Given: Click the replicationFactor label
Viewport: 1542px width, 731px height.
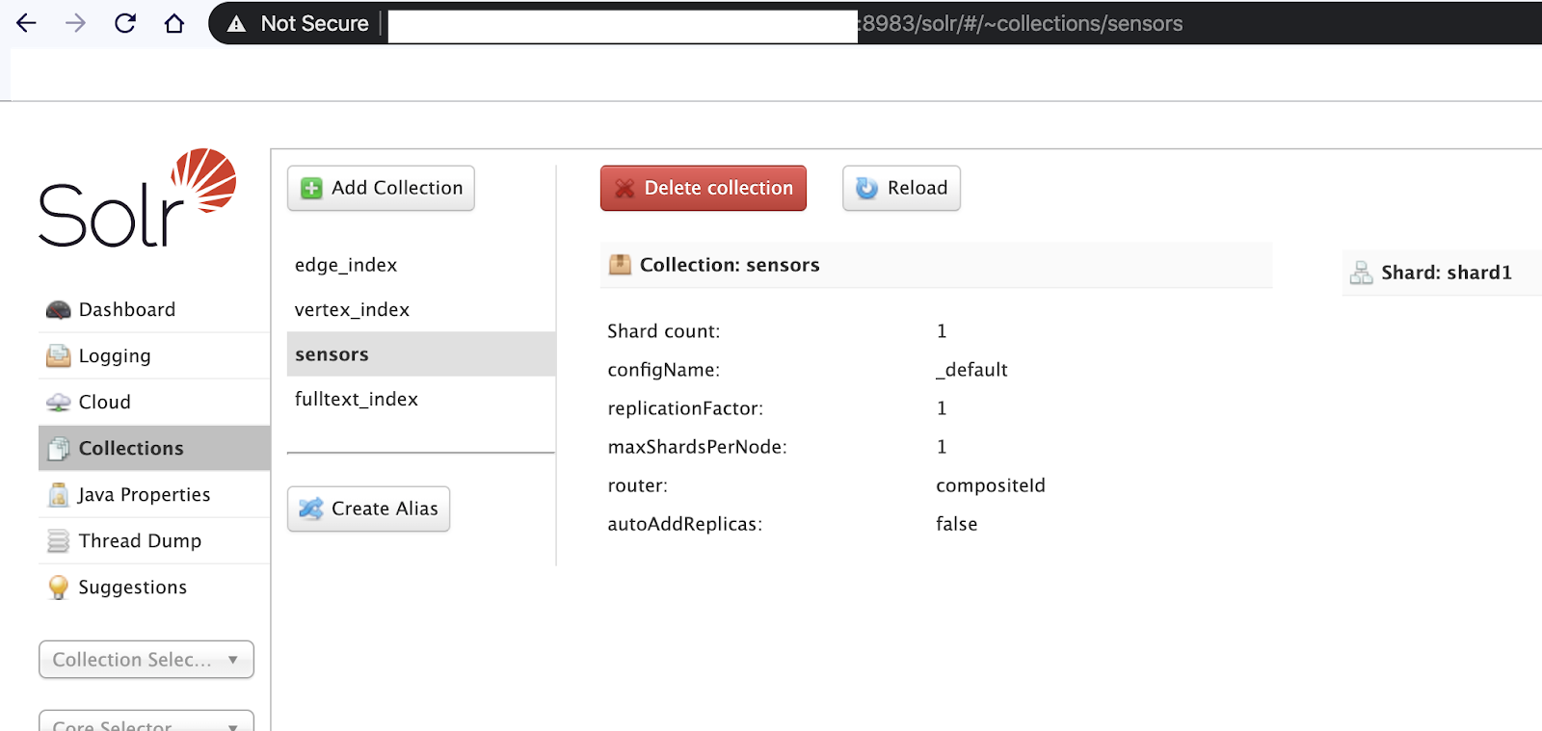Looking at the screenshot, I should point(685,408).
